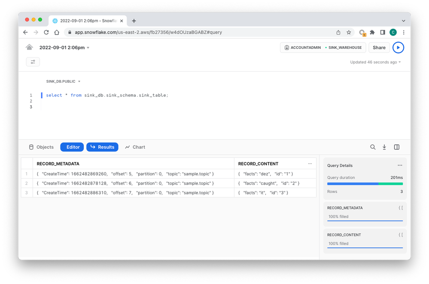
Task: Open ACCOUNTADMIN role and warehouse selector
Action: coord(323,48)
